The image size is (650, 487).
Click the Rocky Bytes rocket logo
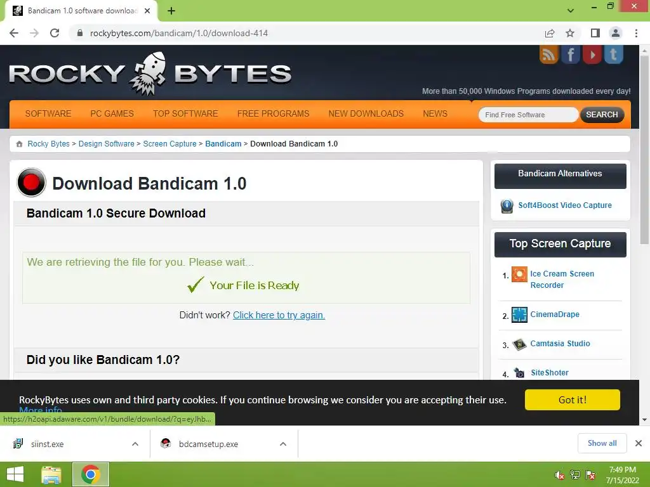(150, 74)
